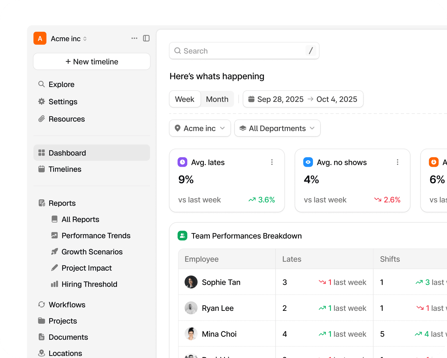The height and width of the screenshot is (358, 447).
Task: Open the Acme inc location dropdown
Action: [x=200, y=128]
